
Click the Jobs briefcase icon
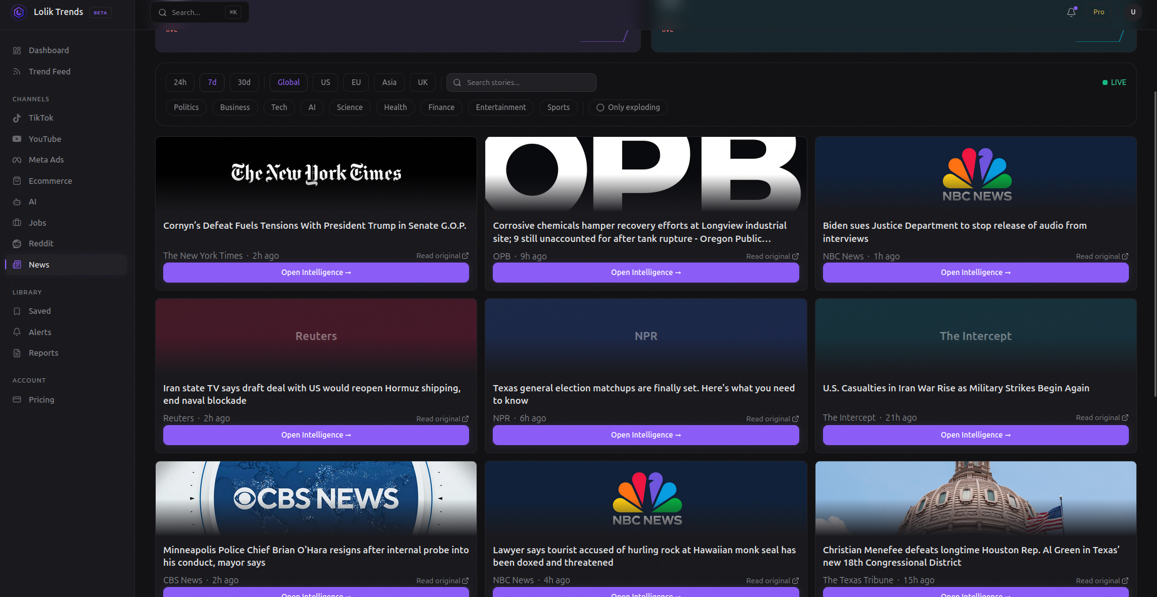(x=17, y=223)
